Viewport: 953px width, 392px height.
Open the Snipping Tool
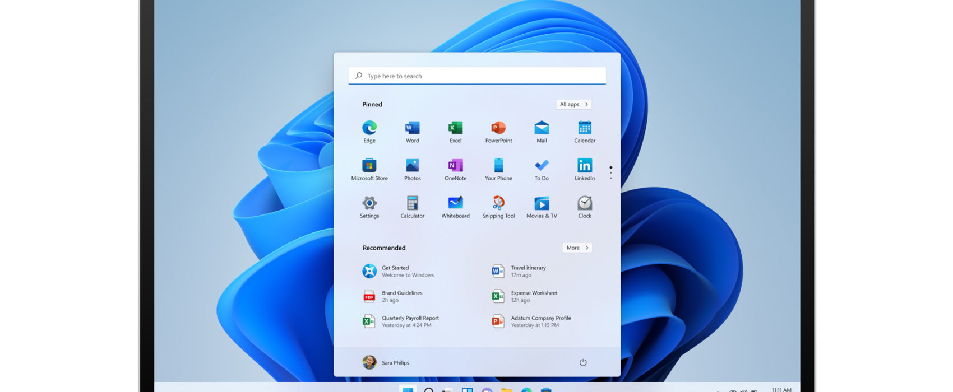(x=498, y=207)
